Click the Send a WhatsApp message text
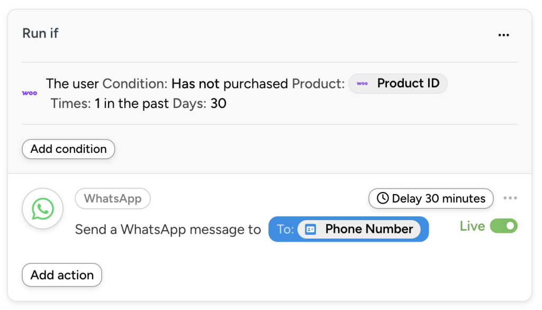The width and height of the screenshot is (542, 310). (x=168, y=229)
